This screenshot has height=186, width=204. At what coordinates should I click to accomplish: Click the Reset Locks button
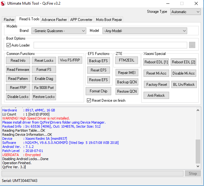pyautogui.click(x=44, y=61)
